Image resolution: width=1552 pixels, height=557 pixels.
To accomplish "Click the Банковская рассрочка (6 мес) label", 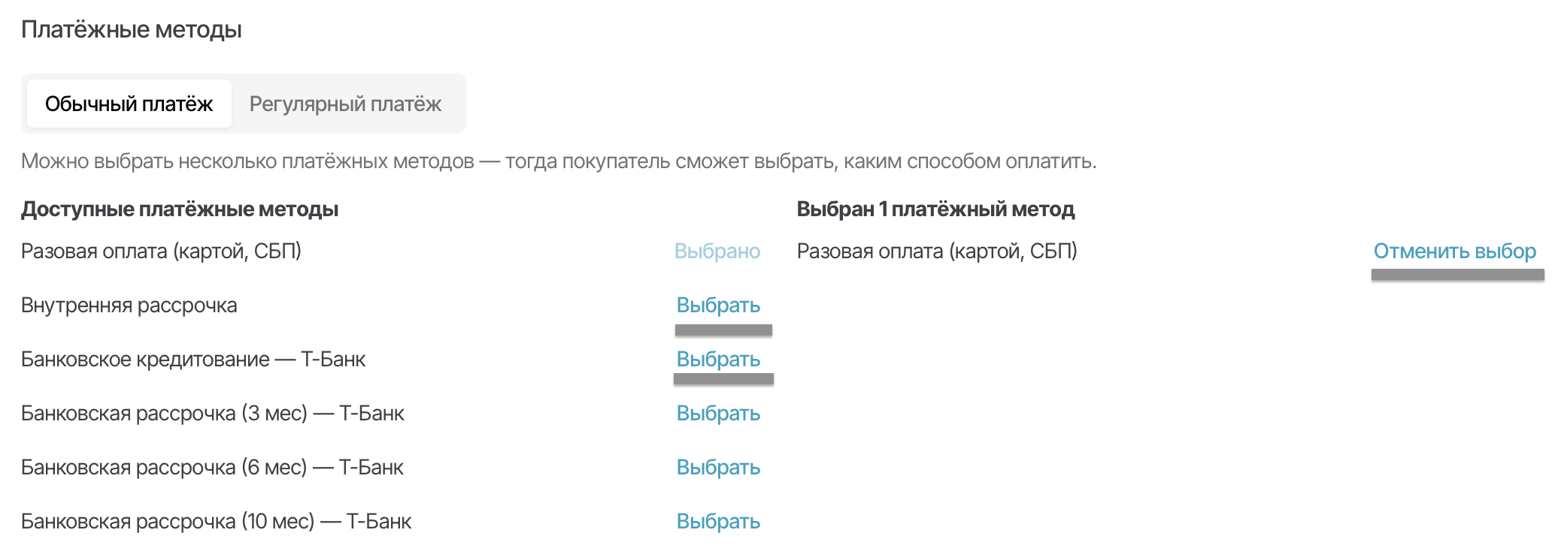I will [x=212, y=467].
